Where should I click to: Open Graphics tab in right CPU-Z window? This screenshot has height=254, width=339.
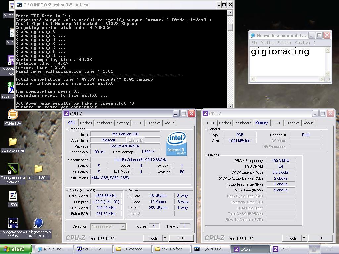[x=293, y=123]
